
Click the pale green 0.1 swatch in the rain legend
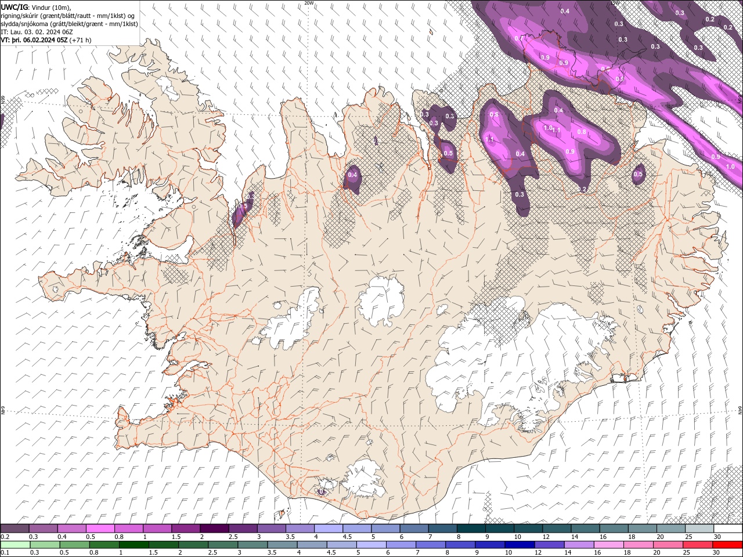click(x=15, y=545)
